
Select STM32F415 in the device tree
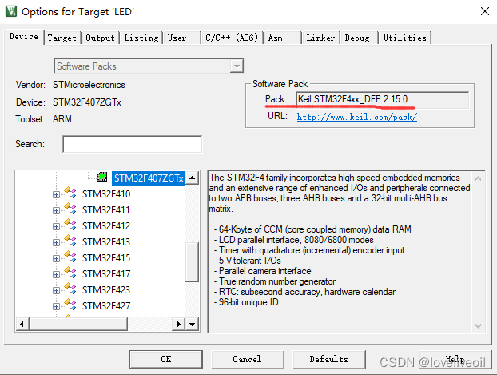coord(106,258)
